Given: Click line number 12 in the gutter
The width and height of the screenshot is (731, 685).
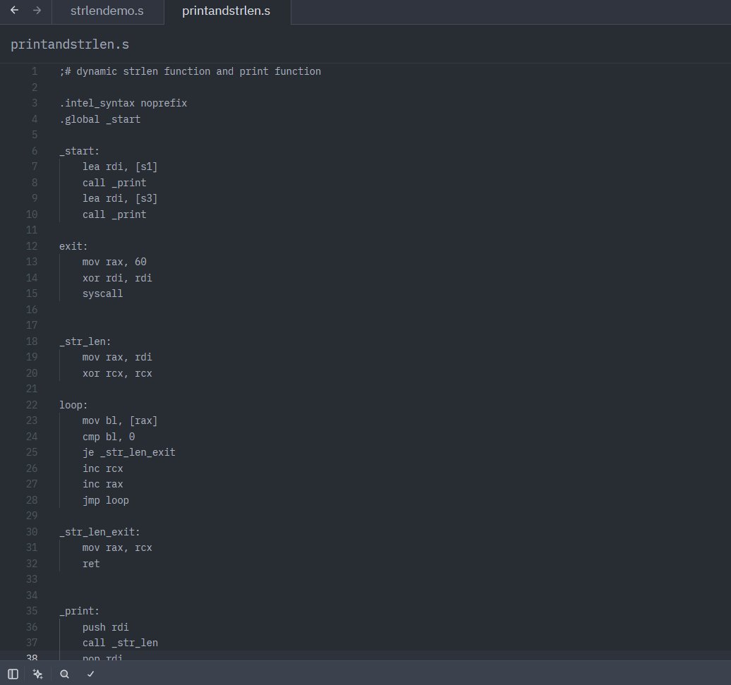Looking at the screenshot, I should (32, 246).
